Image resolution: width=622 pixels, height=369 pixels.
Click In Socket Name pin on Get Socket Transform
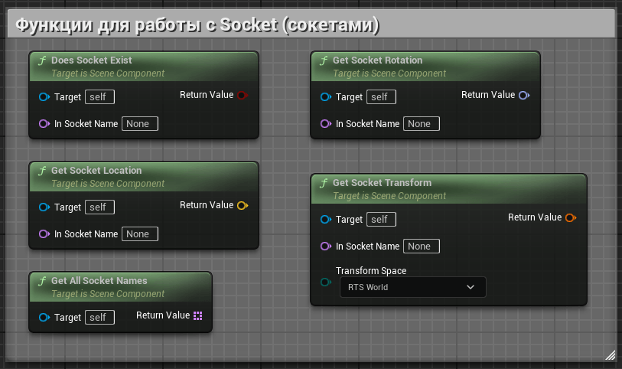tap(325, 247)
